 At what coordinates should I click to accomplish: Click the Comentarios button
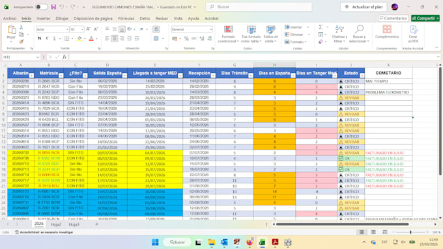[393, 18]
